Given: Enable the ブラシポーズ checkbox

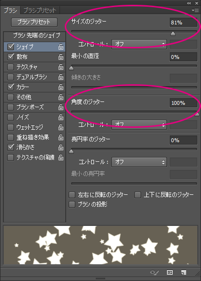Looking at the screenshot, I should (x=11, y=107).
